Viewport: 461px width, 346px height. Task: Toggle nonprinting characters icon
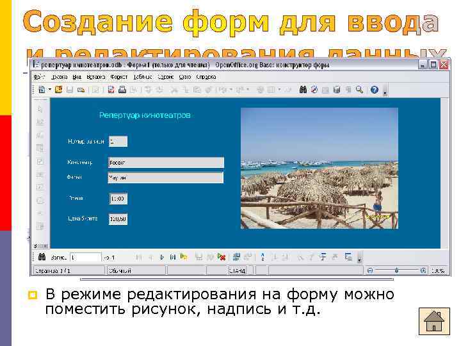348,90
